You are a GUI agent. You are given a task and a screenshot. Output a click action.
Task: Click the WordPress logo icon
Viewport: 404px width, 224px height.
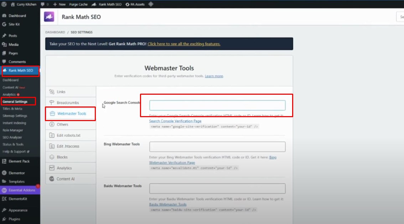coord(4,4)
